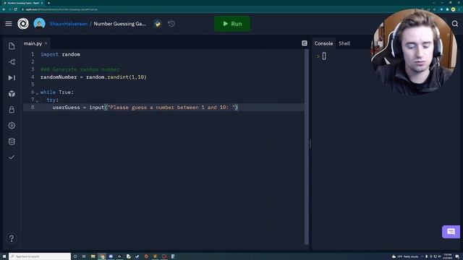Click on randomNumber variable in line 4
The image size is (463, 260).
pos(59,77)
